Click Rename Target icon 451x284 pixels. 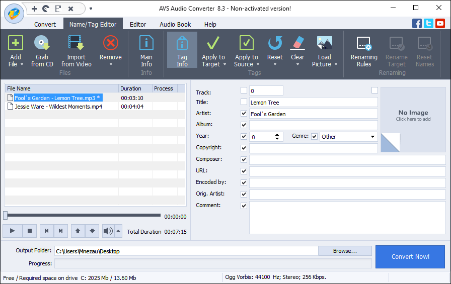(x=397, y=43)
